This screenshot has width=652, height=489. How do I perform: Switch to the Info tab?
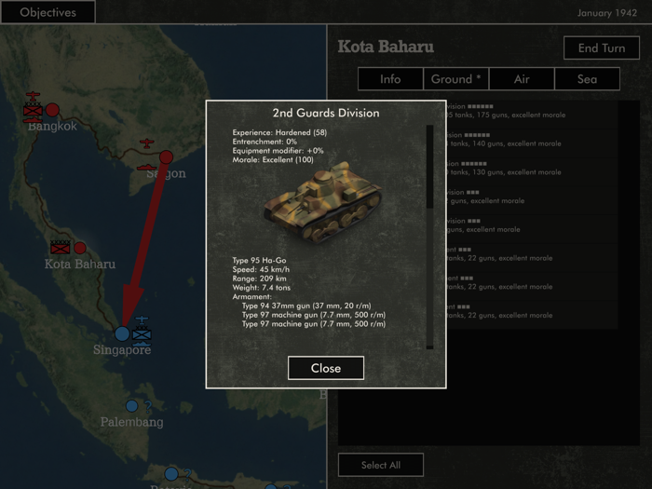[390, 78]
